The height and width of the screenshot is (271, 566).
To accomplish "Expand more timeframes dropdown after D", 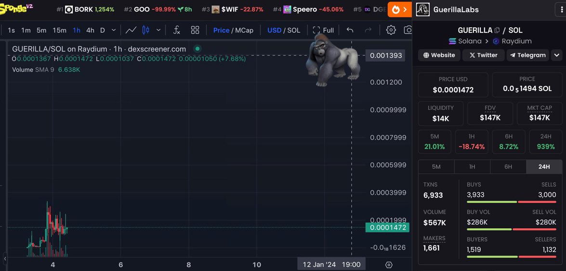I will [x=114, y=30].
